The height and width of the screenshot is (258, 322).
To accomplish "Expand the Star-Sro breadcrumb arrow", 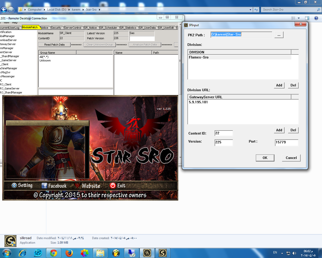I will (99, 10).
